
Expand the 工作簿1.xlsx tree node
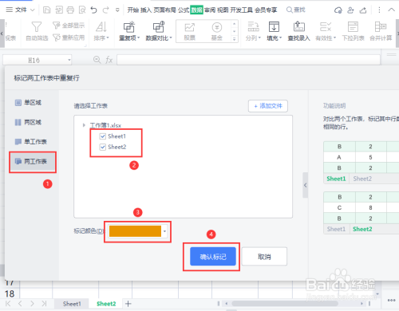tap(84, 125)
